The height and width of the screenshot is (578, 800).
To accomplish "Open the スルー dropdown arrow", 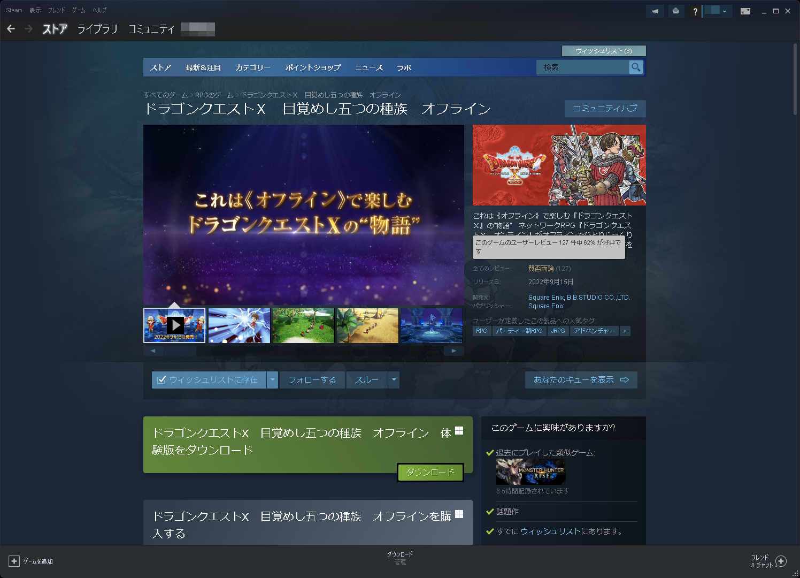I will 394,379.
